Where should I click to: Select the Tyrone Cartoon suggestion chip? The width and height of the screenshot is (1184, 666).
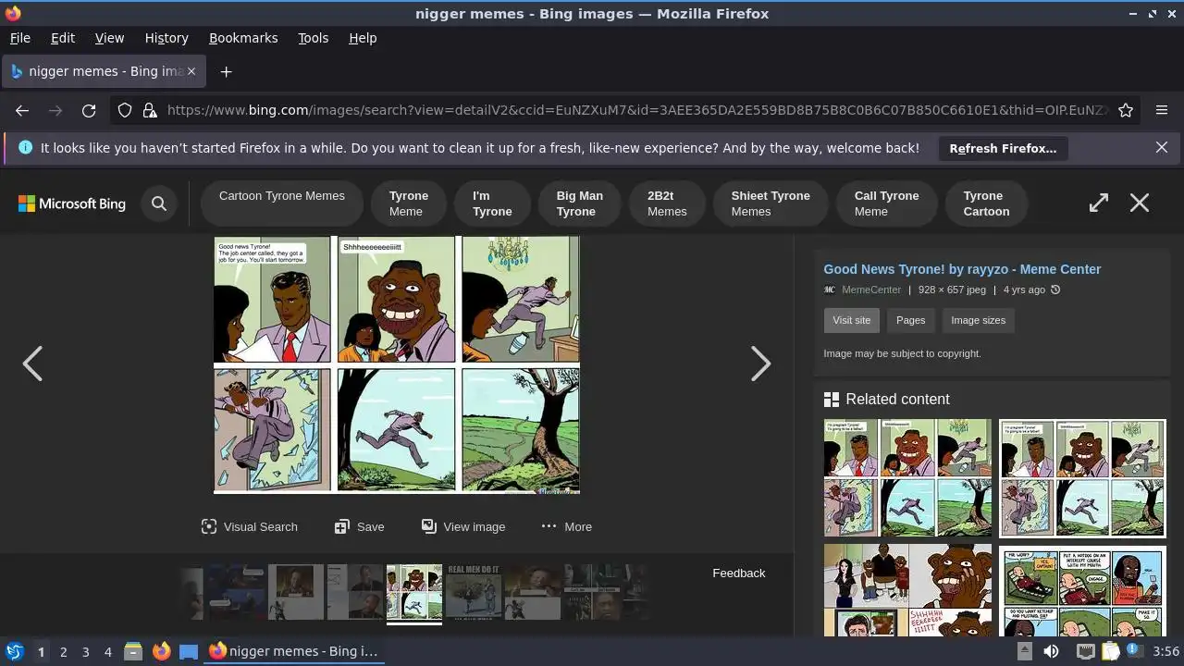point(986,203)
